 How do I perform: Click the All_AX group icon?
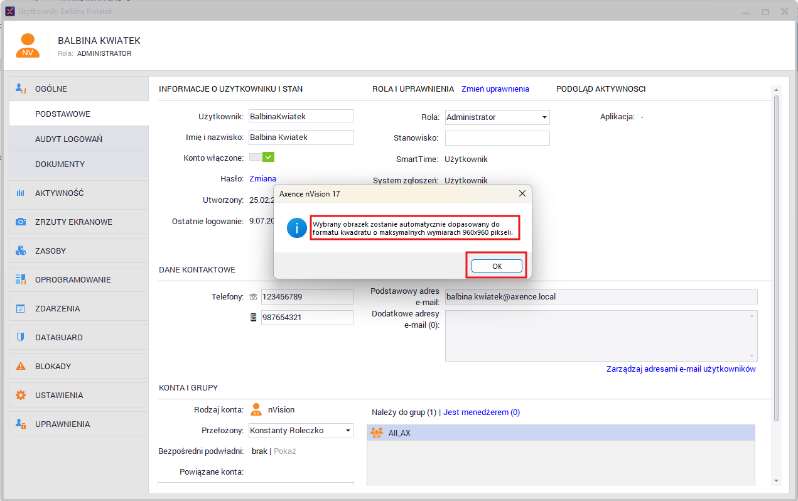point(377,433)
